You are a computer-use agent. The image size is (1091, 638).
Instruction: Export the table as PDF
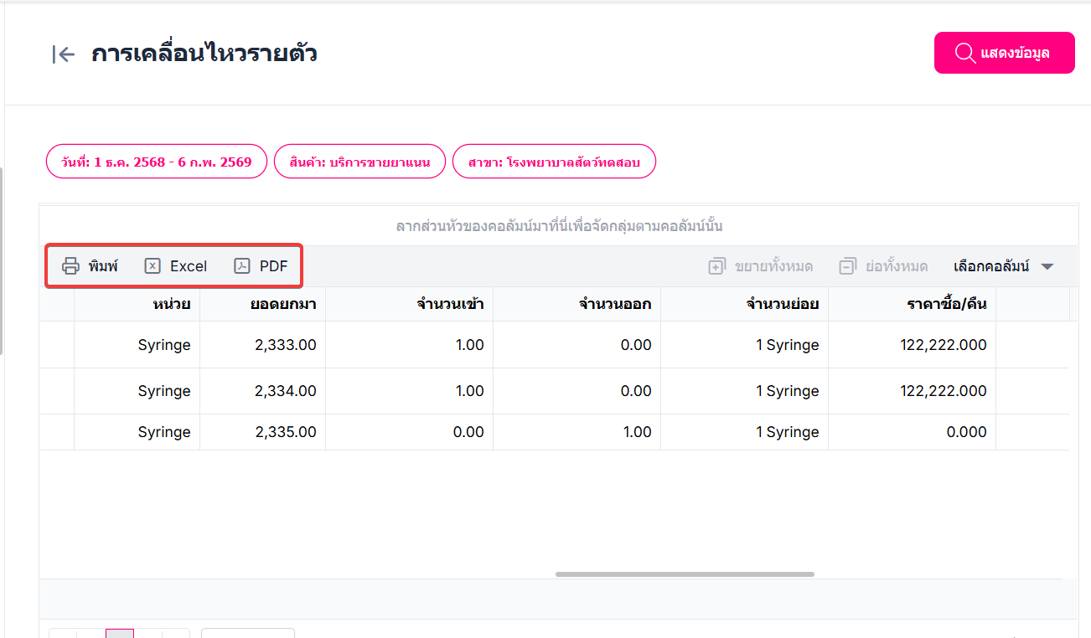261,266
